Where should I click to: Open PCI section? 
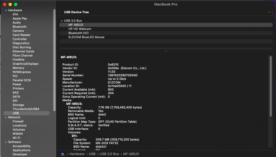point(15,76)
